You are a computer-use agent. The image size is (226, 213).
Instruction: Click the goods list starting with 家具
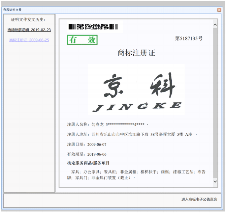click(136, 175)
